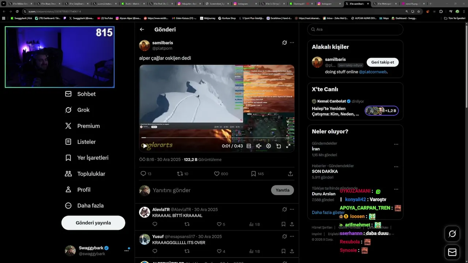Click the browser address bar URL

[x=55, y=11]
